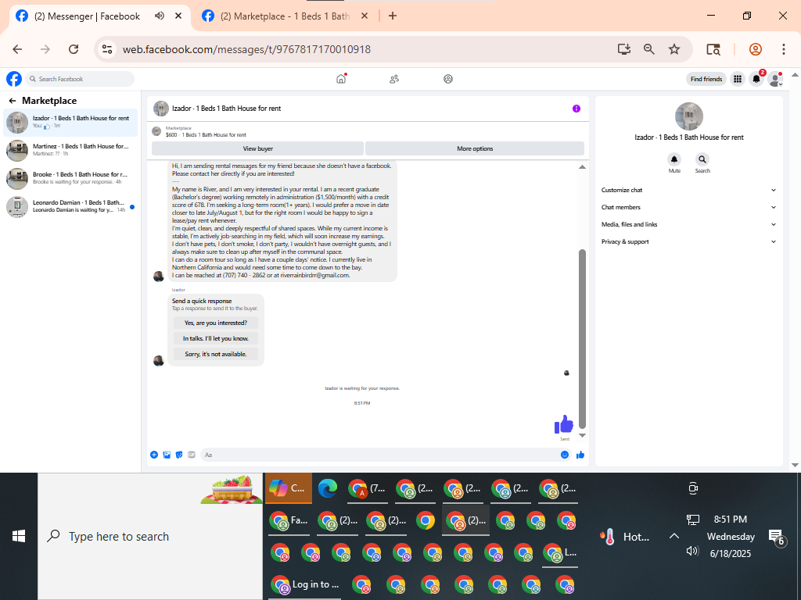Screen dimensions: 801x600
Task: Switch to the Marketplace 1 Beds 1 Bath tab
Action: pos(286,16)
